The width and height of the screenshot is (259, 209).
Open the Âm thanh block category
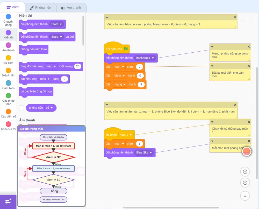[8, 47]
